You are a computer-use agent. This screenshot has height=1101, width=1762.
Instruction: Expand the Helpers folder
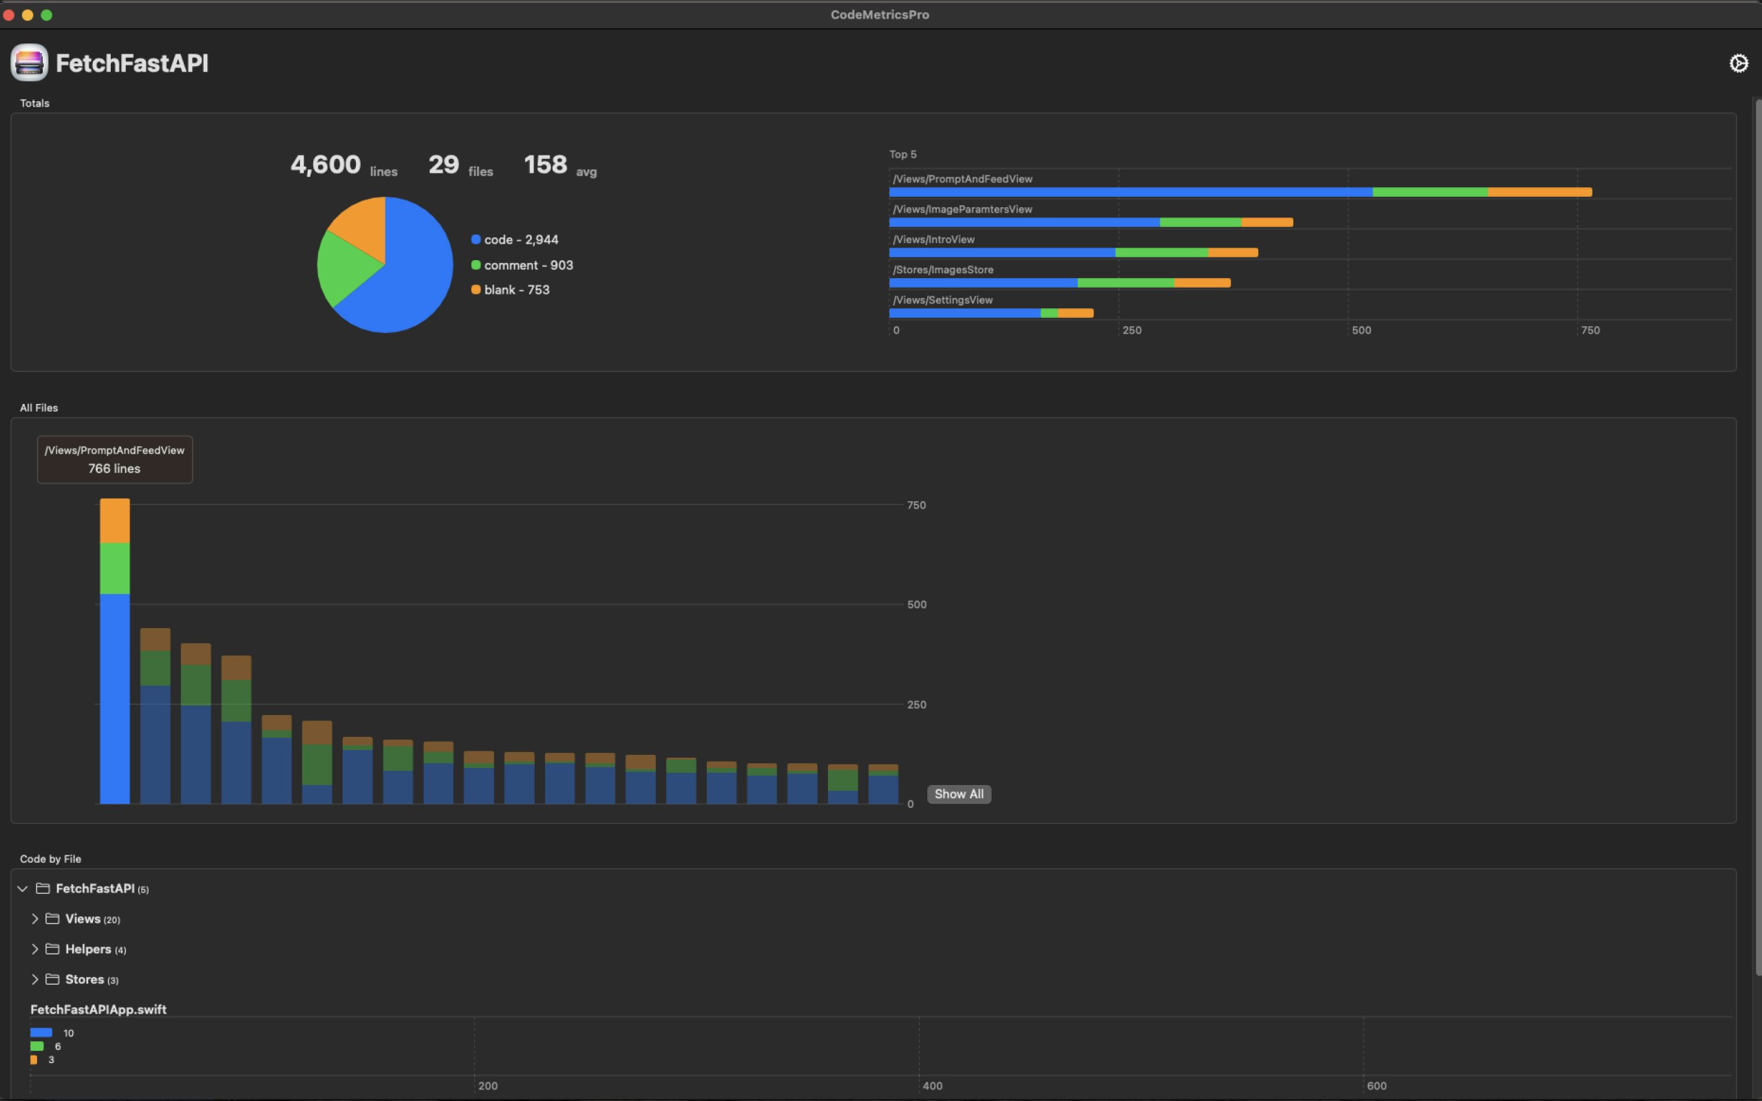click(x=34, y=949)
